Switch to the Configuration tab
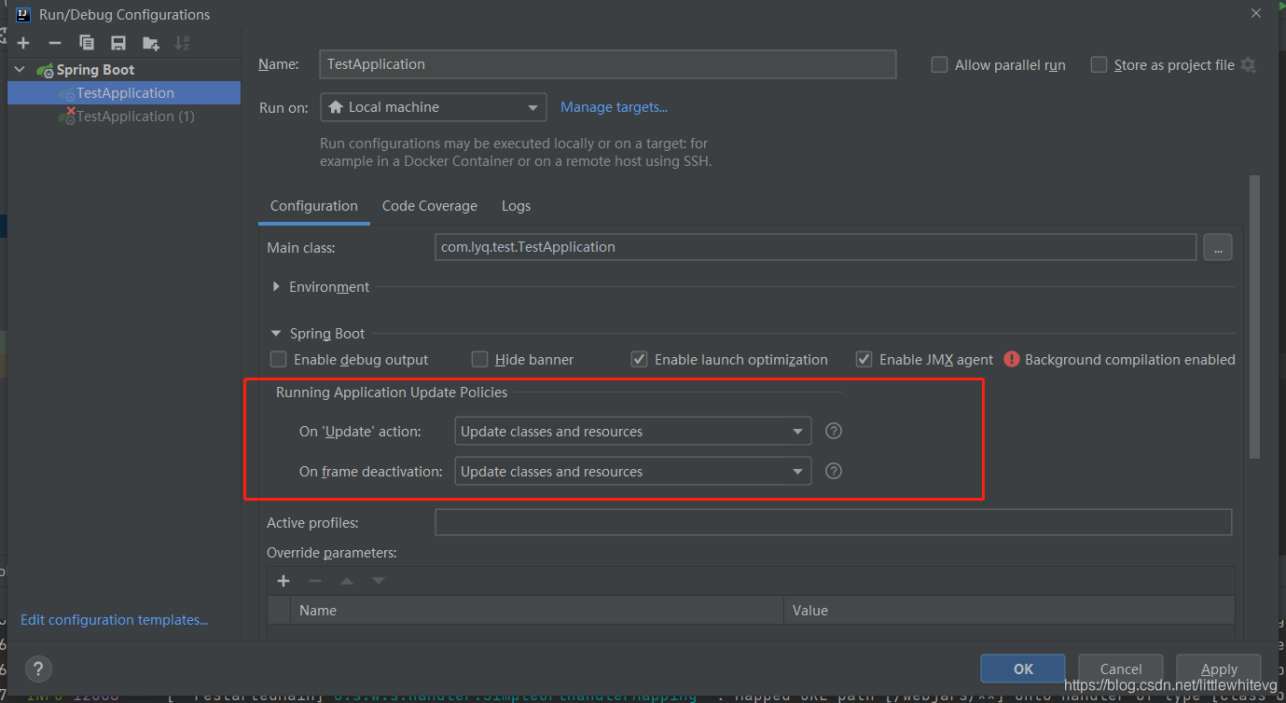This screenshot has height=703, width=1286. 314,206
